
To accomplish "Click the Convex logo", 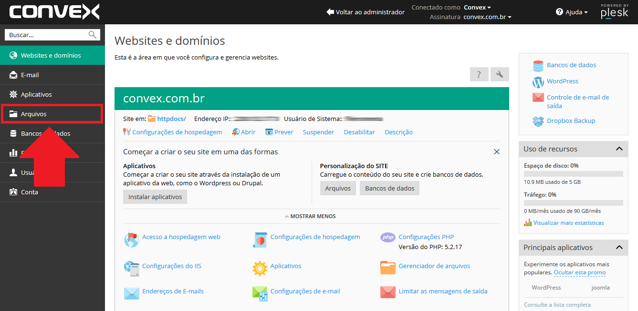I will click(x=54, y=12).
